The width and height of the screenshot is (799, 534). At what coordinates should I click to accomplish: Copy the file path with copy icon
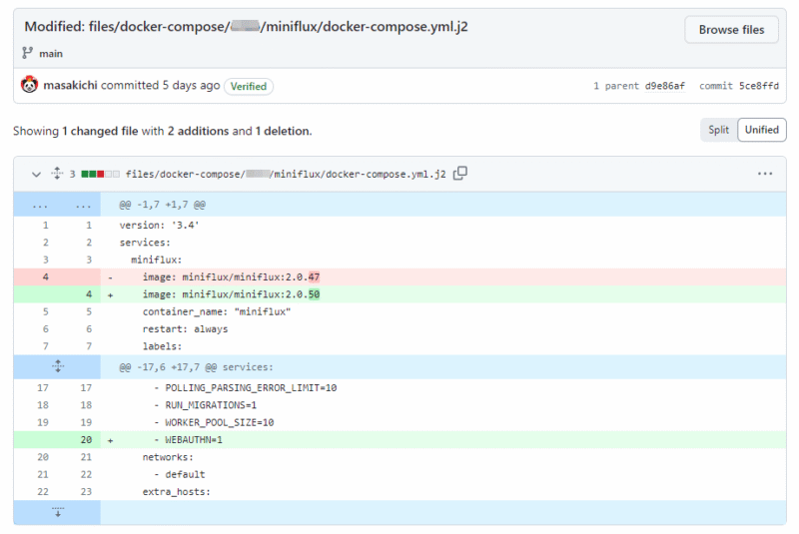(x=460, y=174)
